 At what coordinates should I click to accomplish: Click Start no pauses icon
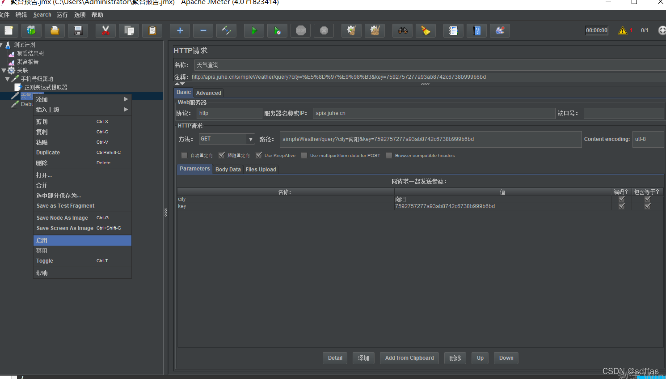click(x=277, y=30)
